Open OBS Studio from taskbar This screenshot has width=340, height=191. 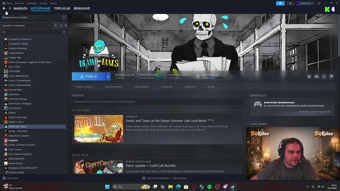pyautogui.click(x=217, y=187)
